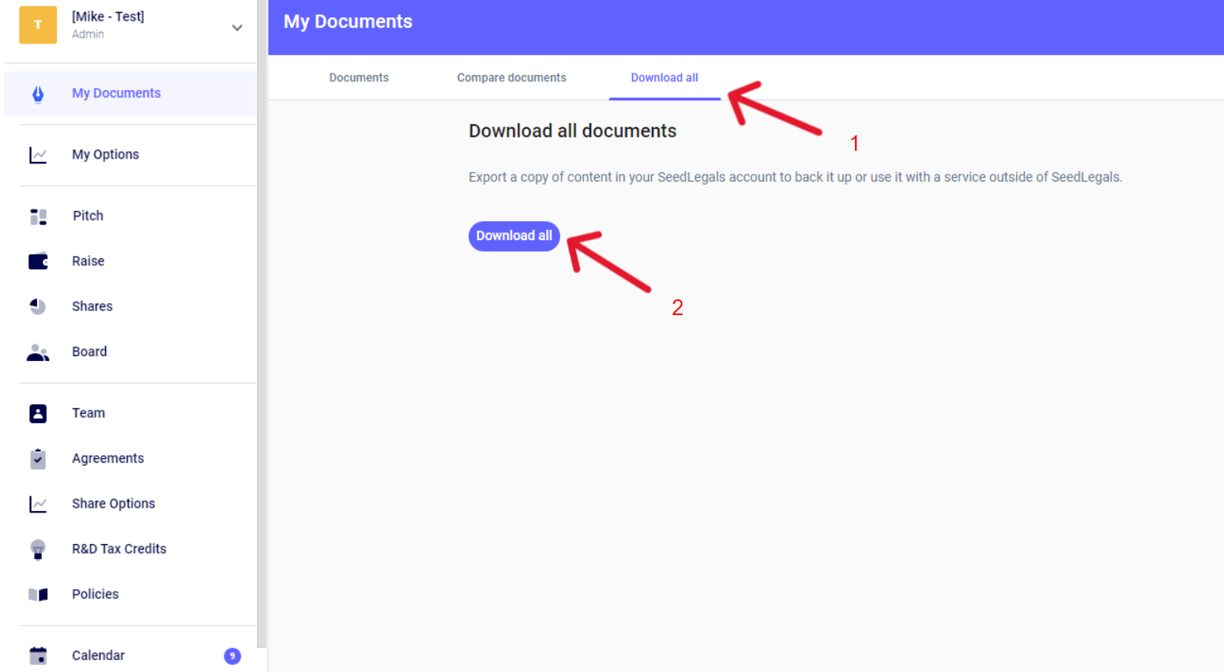Open the Share Options sidebar link
Image resolution: width=1224 pixels, height=672 pixels.
pyautogui.click(x=113, y=504)
